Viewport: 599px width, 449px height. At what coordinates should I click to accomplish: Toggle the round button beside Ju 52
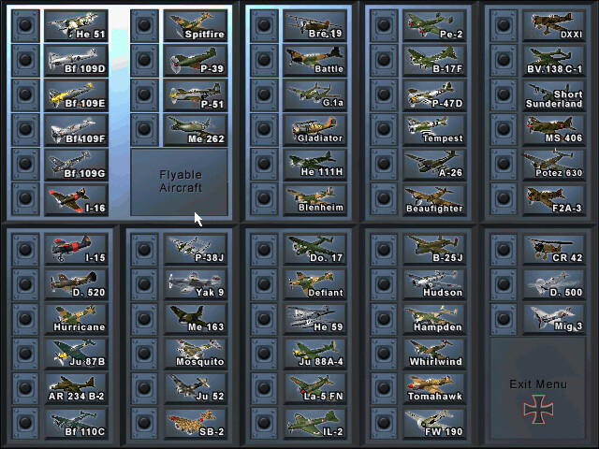coord(144,388)
